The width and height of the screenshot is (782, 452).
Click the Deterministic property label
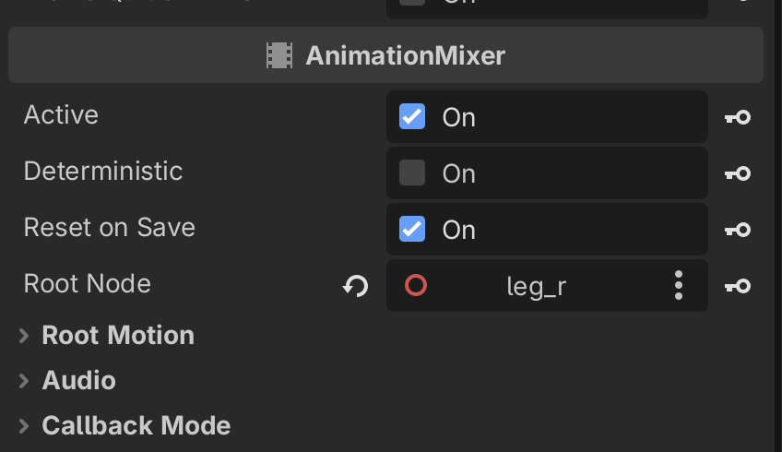103,172
